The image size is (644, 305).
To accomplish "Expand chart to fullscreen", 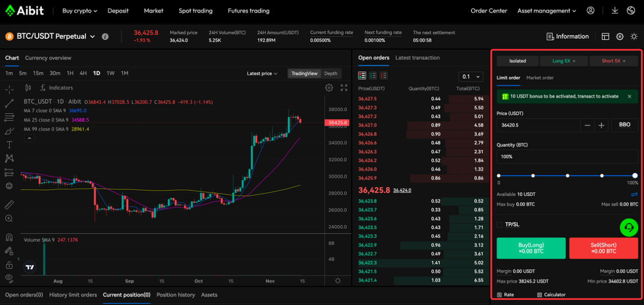I will click(x=344, y=88).
